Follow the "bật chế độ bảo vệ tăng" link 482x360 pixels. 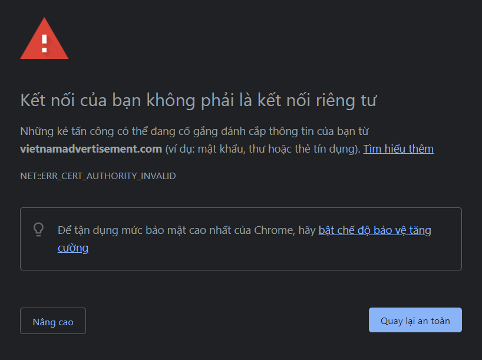pos(375,230)
